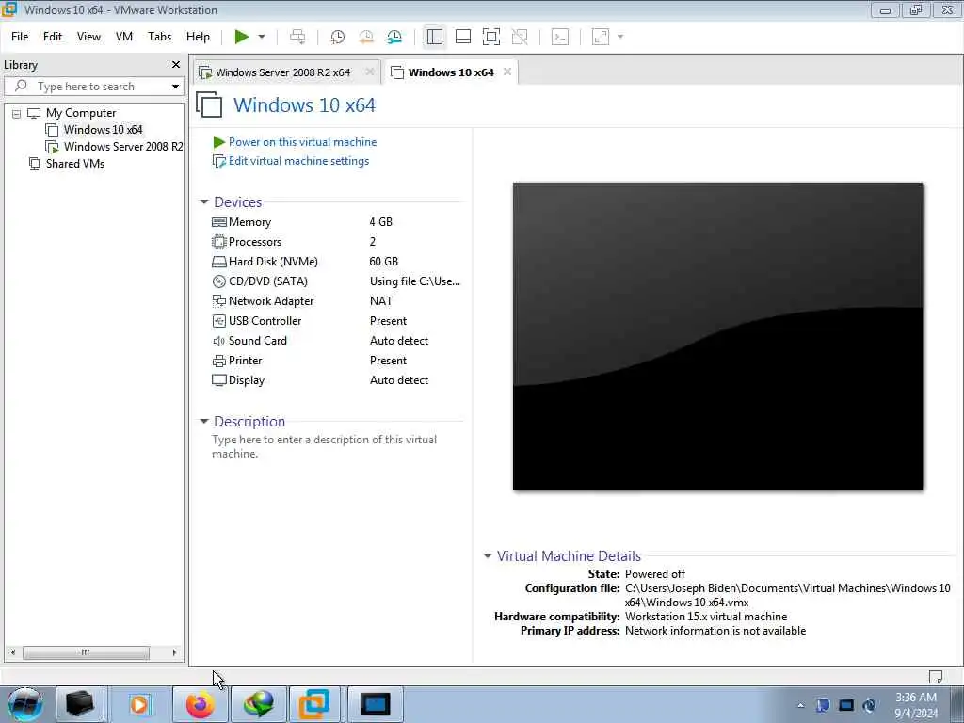Click library scrollbar left arrow
Image resolution: width=964 pixels, height=723 pixels.
[x=13, y=652]
